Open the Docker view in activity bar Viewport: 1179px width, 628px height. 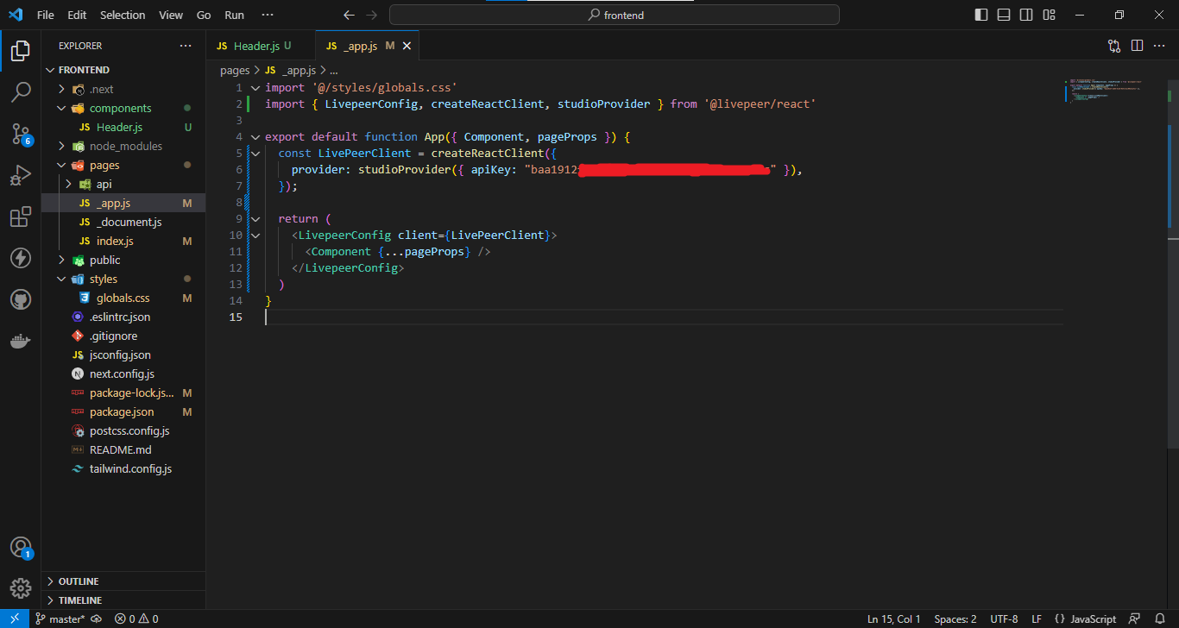[21, 341]
